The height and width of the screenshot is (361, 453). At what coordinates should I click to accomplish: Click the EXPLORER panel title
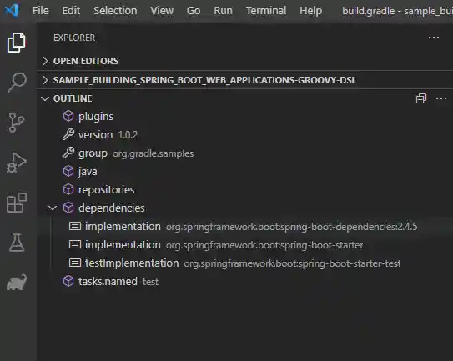click(x=74, y=38)
